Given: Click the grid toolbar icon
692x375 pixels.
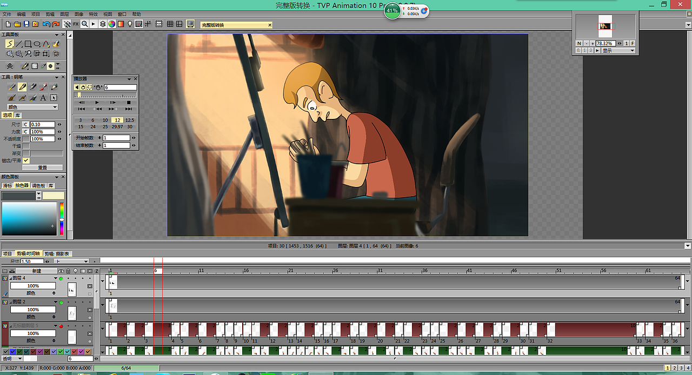Looking at the screenshot, I should pos(170,24).
